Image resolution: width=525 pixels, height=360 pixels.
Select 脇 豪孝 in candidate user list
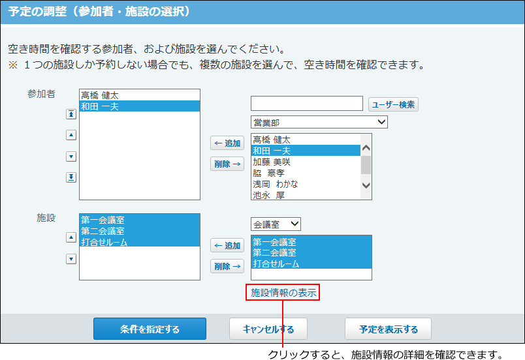click(306, 173)
